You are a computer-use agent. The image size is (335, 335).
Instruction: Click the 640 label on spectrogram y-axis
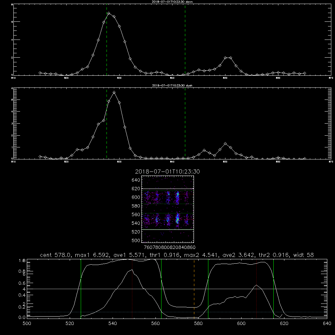point(136,180)
